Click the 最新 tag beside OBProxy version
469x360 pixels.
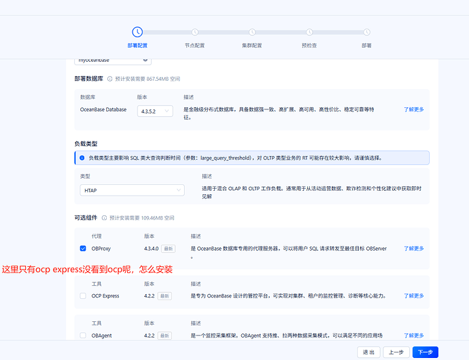point(169,249)
